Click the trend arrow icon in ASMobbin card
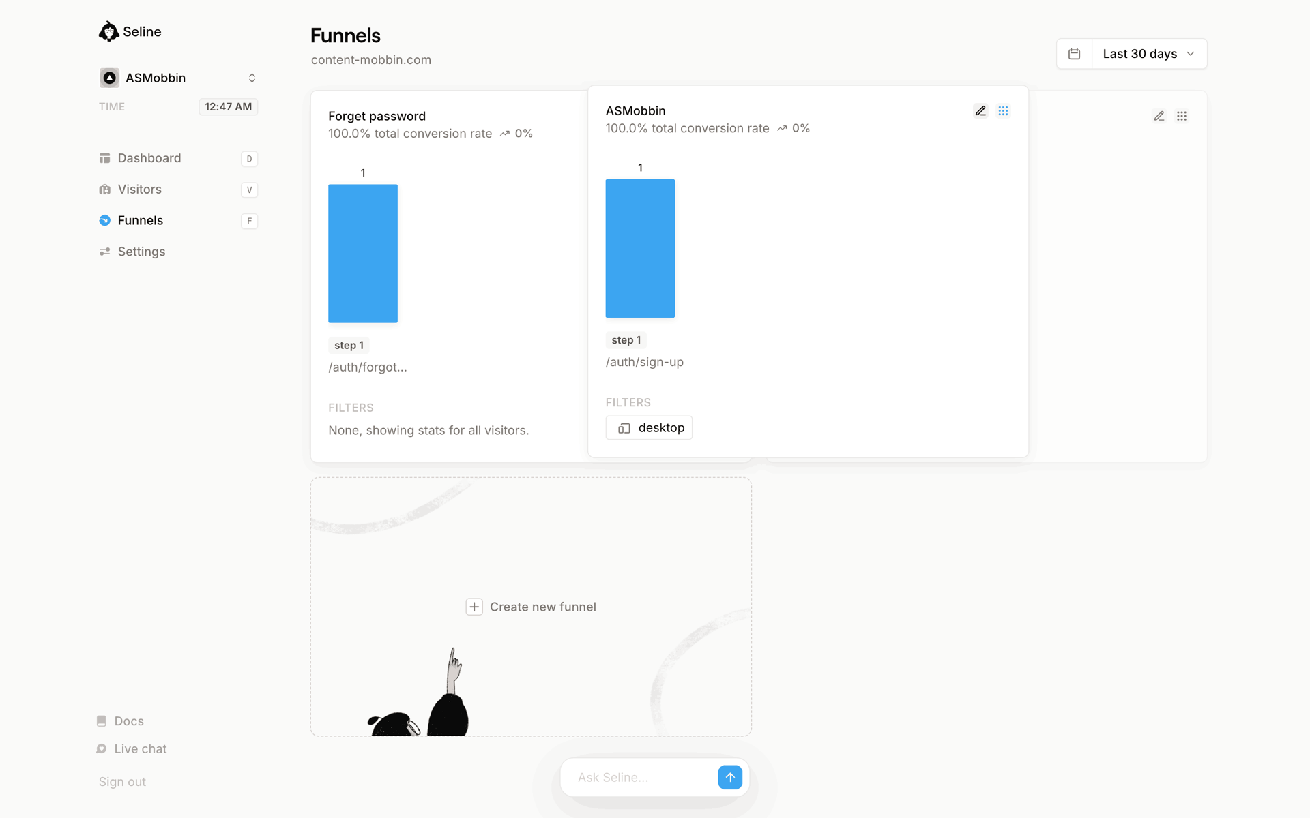Image resolution: width=1310 pixels, height=818 pixels. [x=782, y=129]
